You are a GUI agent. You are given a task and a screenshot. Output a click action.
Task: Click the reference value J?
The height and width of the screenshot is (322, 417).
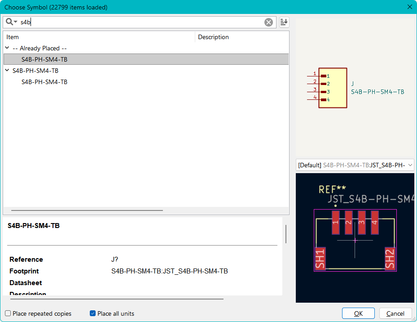coord(114,259)
